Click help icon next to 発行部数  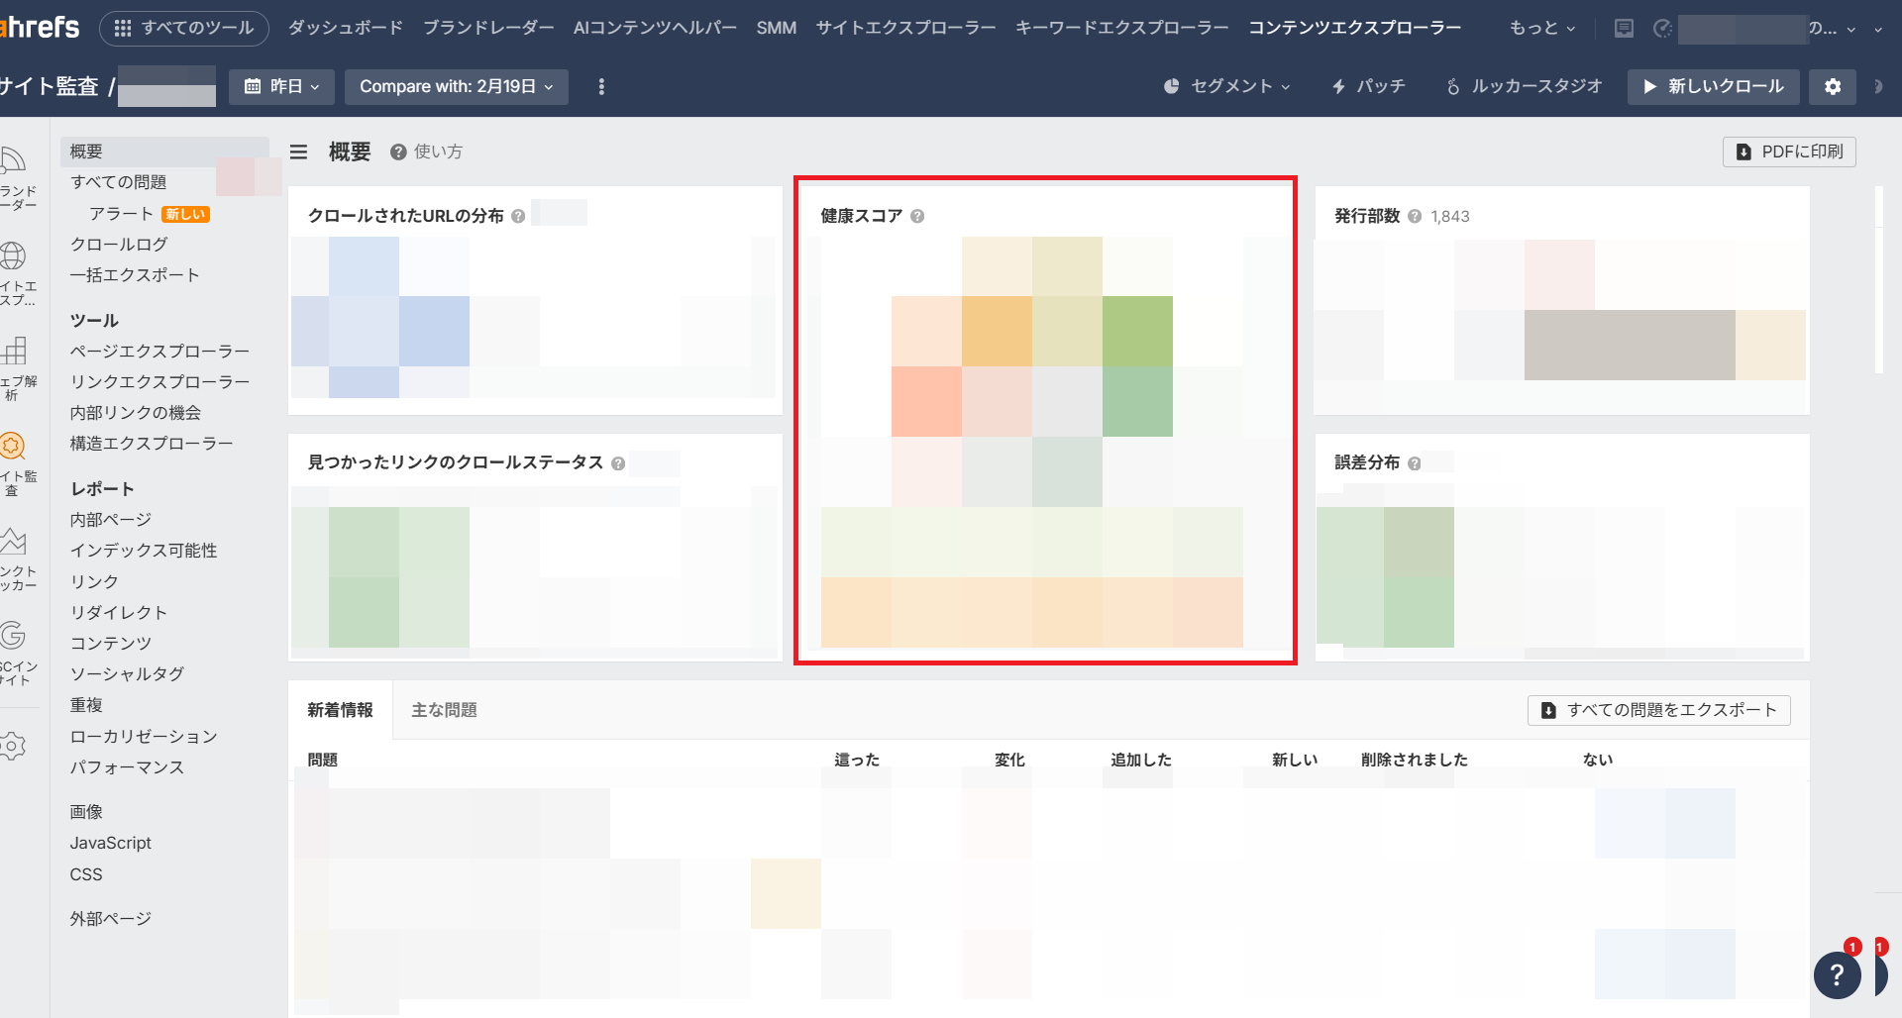[1415, 216]
